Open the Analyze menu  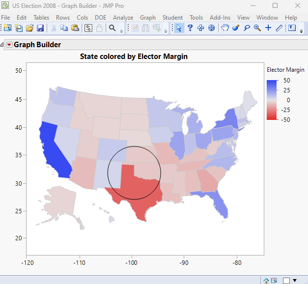(123, 17)
